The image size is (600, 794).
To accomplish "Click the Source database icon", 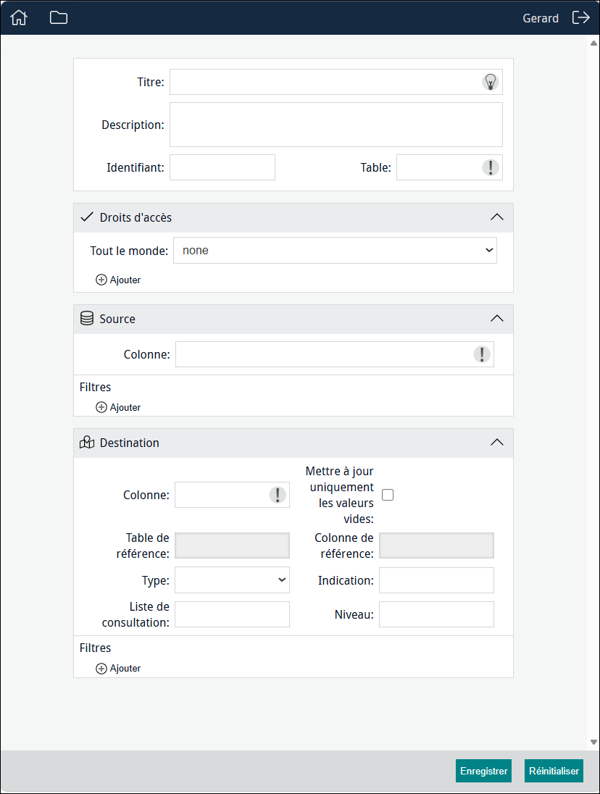I will click(87, 319).
